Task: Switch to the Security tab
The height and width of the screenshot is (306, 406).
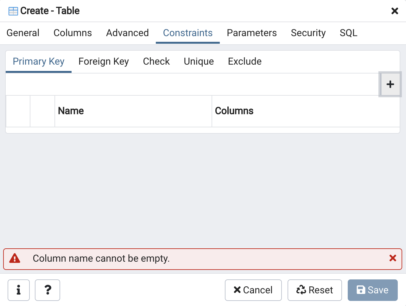Action: [x=308, y=33]
